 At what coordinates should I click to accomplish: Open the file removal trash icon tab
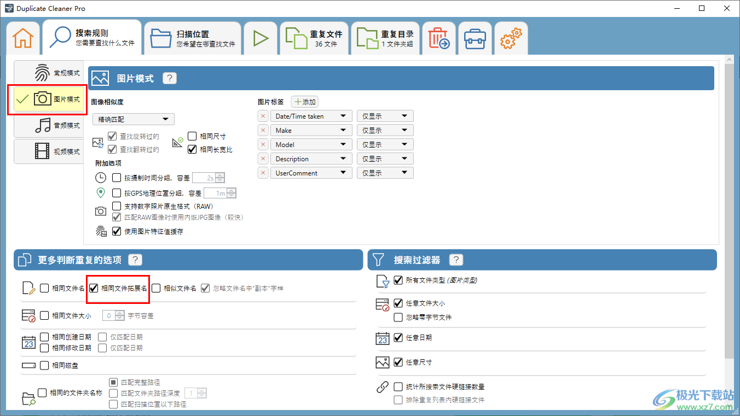tap(439, 38)
